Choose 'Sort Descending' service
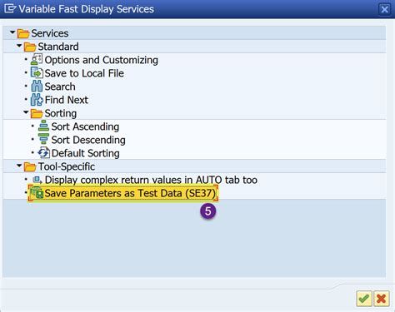 click(88, 140)
